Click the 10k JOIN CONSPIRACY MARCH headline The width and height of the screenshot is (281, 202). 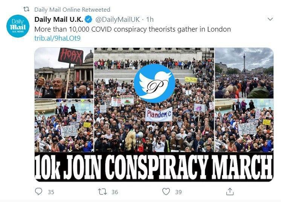click(x=154, y=167)
